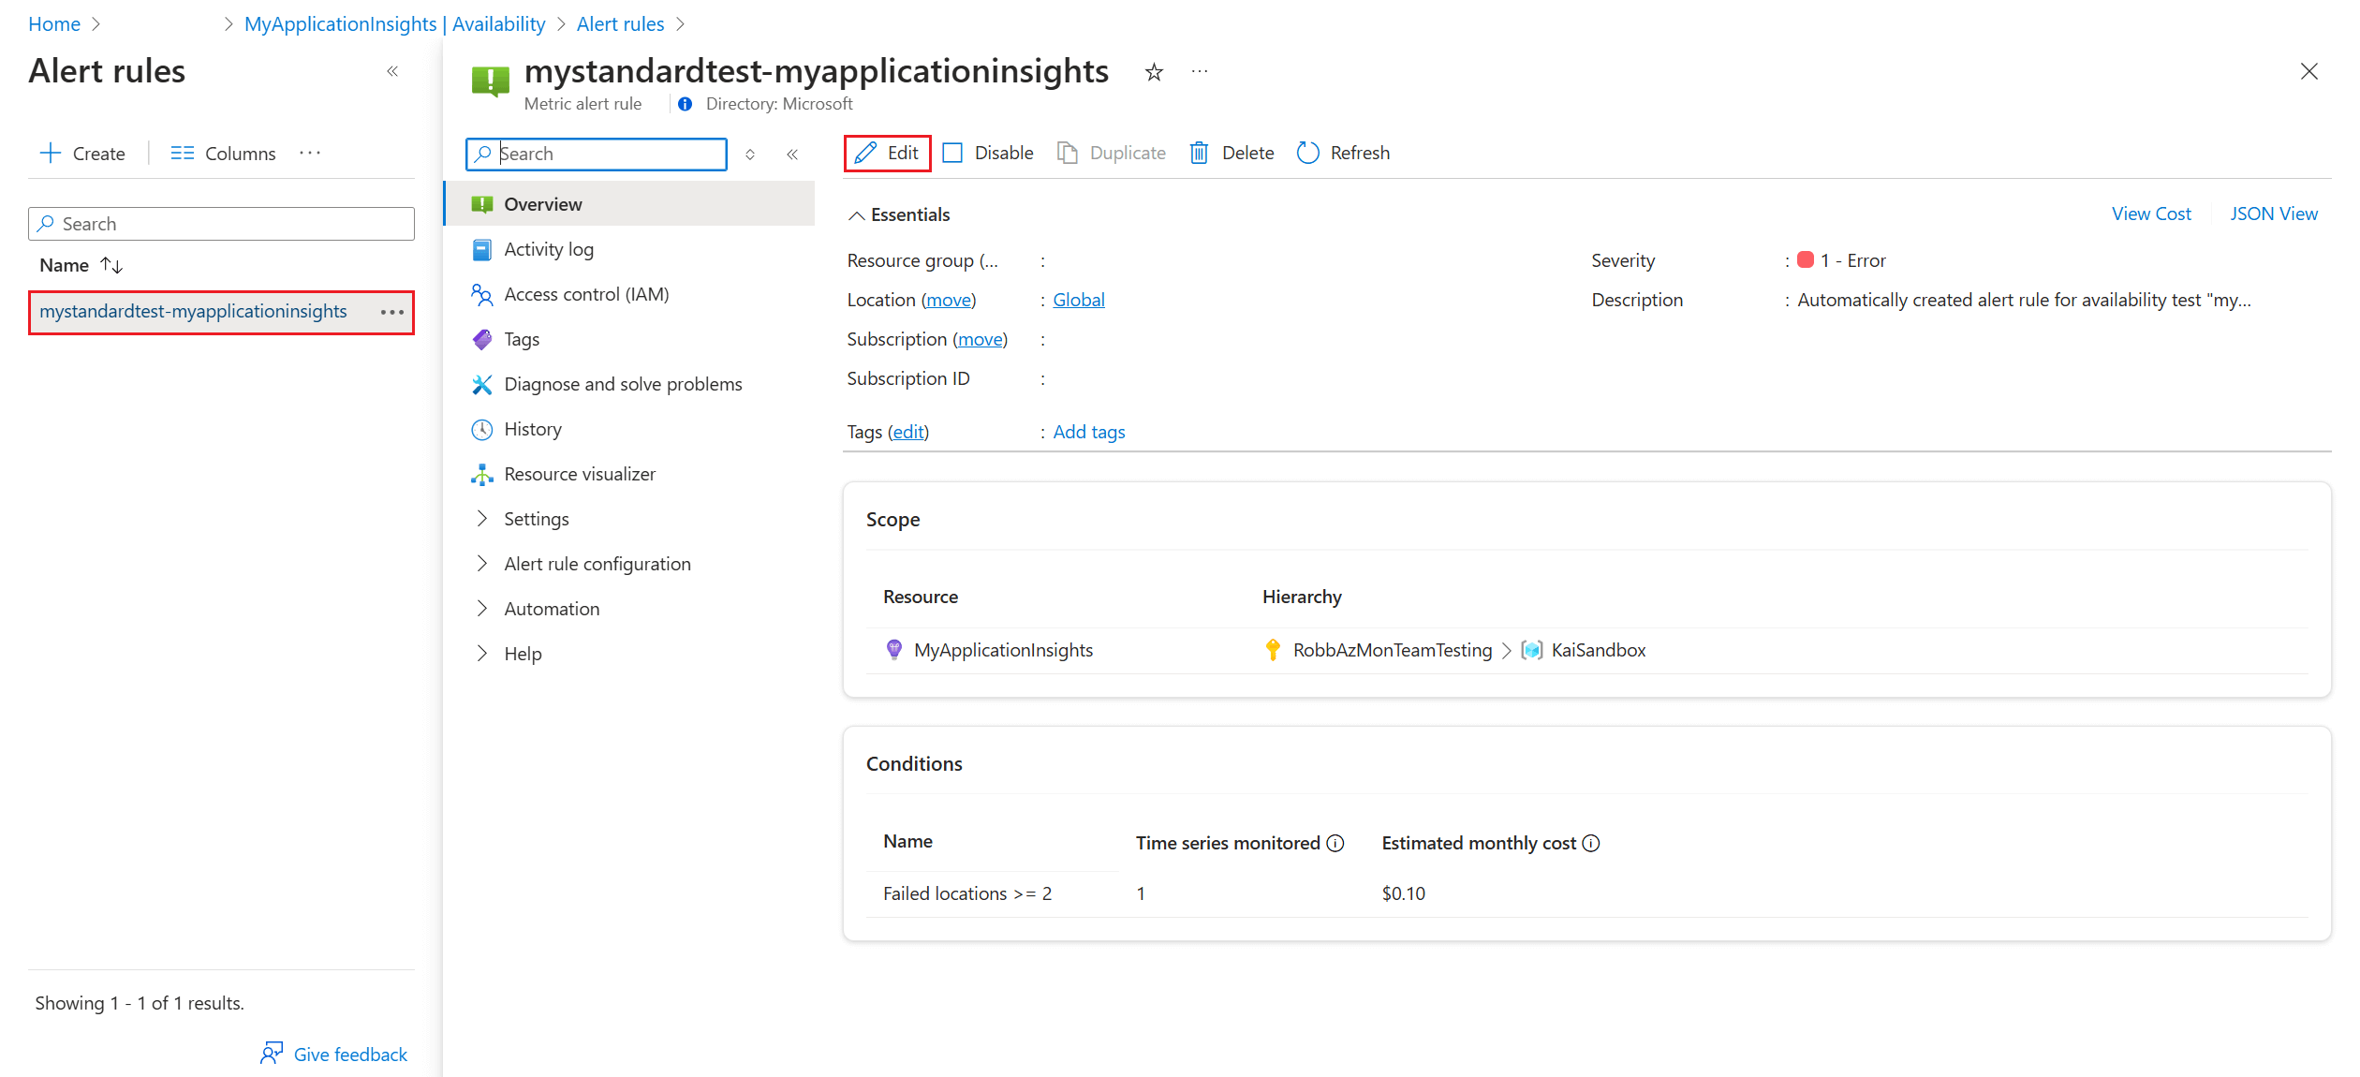Collapse the Essentials section
Screen dimensions: 2360x1077
click(x=856, y=215)
